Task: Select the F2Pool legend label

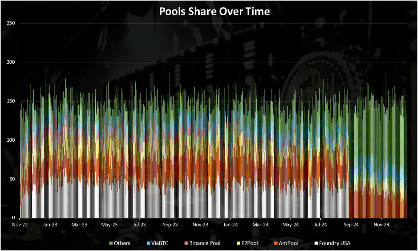Action: coord(250,243)
